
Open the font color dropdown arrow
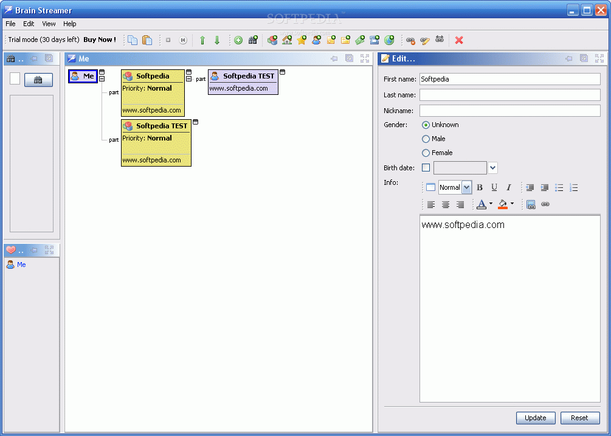(x=491, y=203)
